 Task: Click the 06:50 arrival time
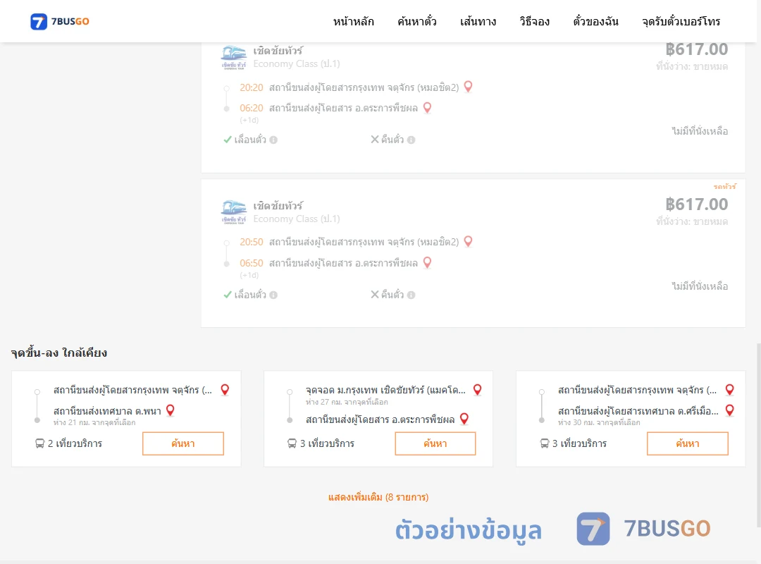[x=252, y=263]
